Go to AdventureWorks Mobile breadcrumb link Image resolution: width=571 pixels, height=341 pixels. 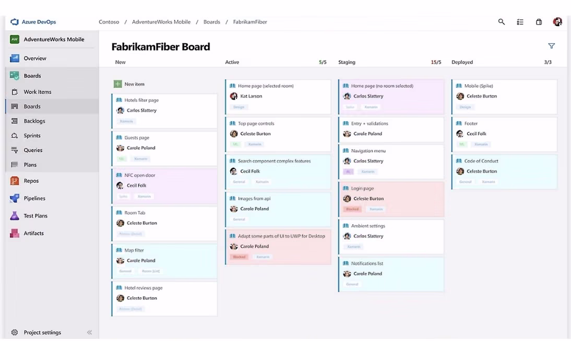(161, 22)
